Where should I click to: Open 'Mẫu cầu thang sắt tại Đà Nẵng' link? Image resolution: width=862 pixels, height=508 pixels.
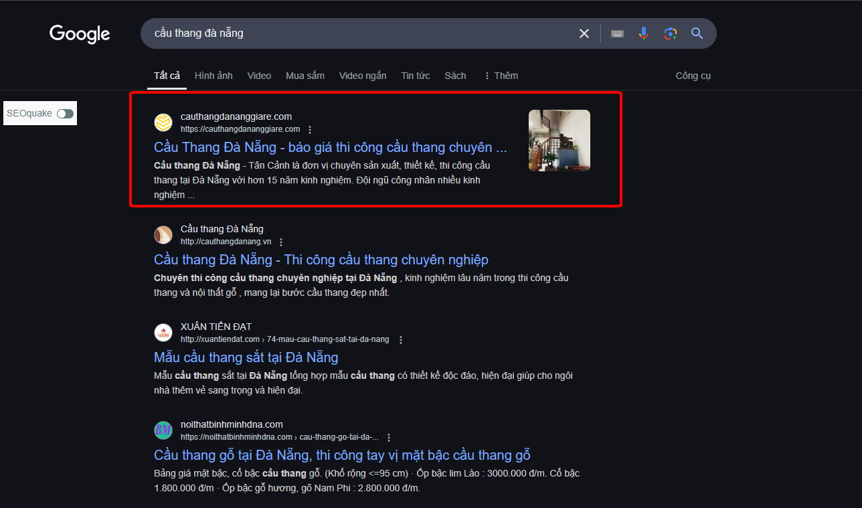click(x=246, y=357)
